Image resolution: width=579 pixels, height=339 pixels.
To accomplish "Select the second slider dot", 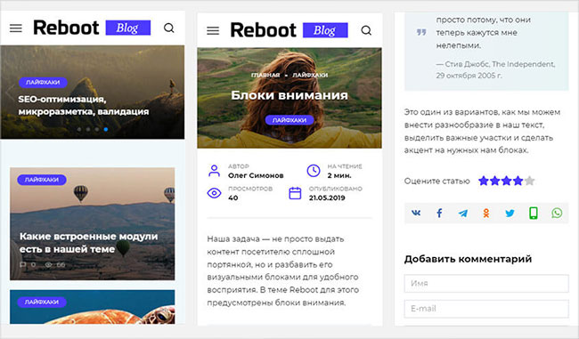I will [88, 130].
